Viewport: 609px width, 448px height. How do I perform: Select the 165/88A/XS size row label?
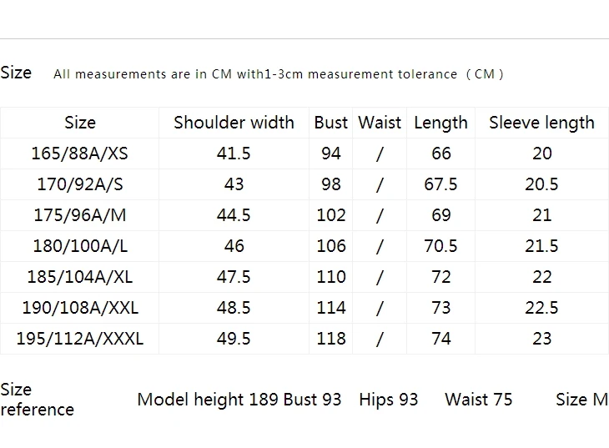click(x=79, y=154)
